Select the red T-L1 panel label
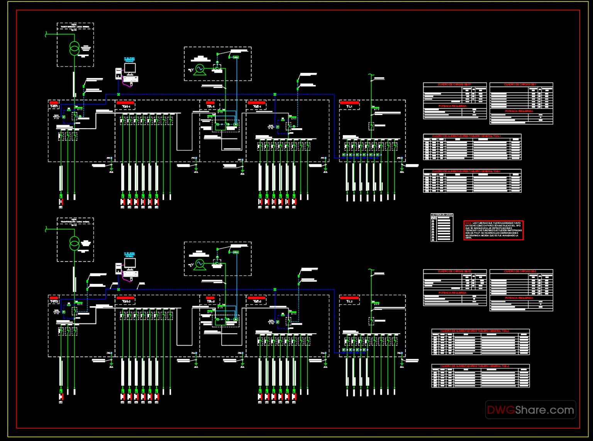This screenshot has width=593, height=441. click(350, 103)
